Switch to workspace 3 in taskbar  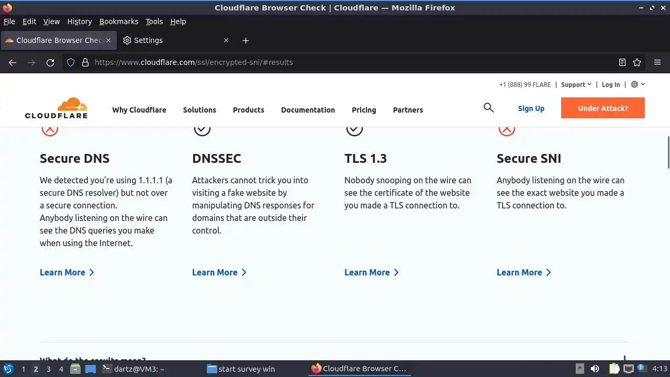[x=48, y=369]
